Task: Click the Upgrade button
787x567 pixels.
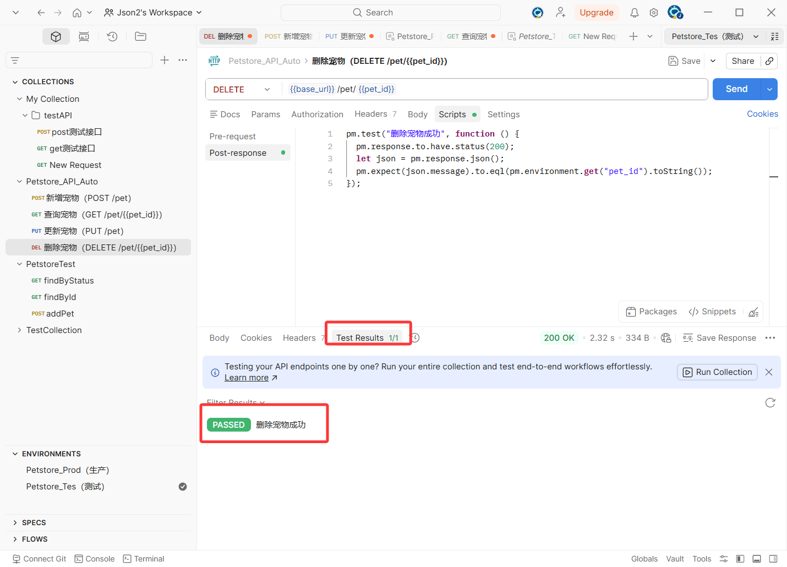Action: click(x=596, y=12)
